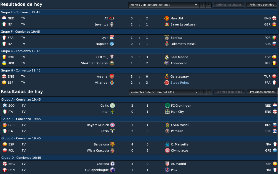The height and width of the screenshot is (174, 279).
Task: Click the Chelsea club badge
Action: coord(112,163)
